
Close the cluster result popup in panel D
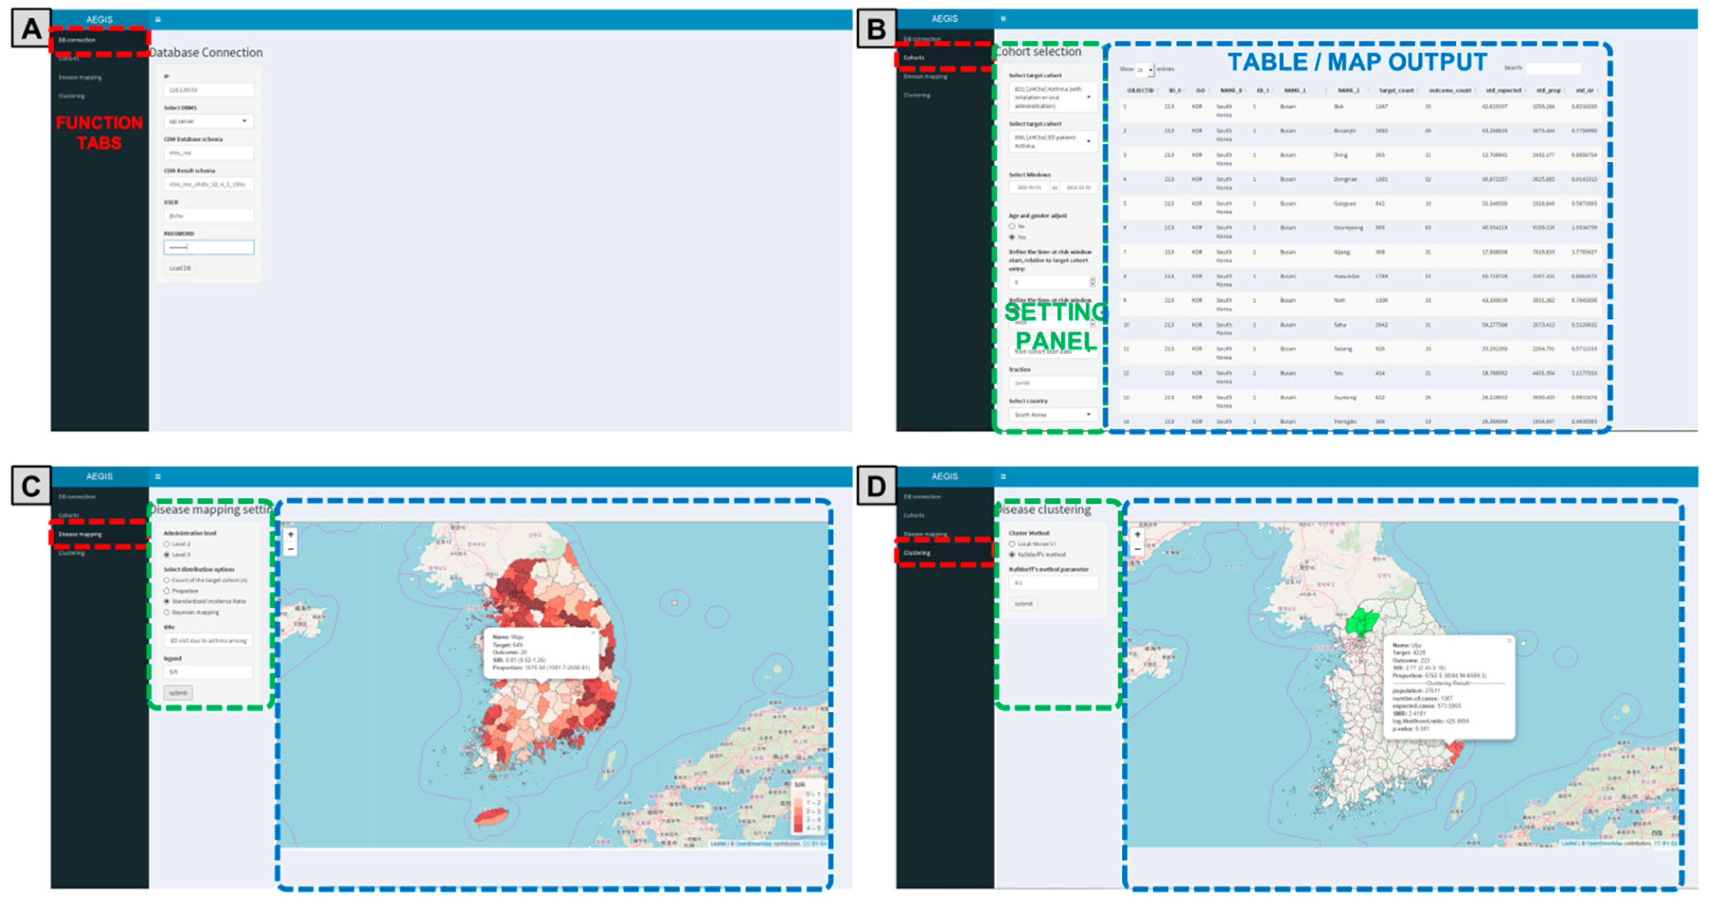point(1508,641)
